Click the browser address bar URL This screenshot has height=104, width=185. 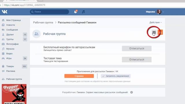click(24, 5)
